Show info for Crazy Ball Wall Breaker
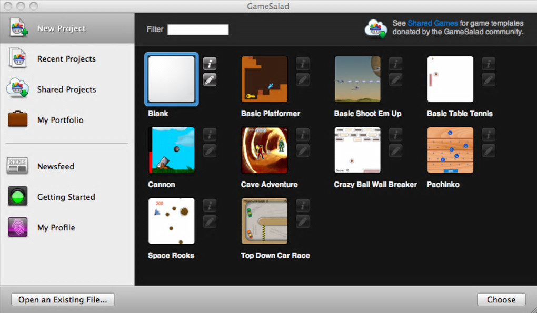This screenshot has height=313, width=537. 395,135
